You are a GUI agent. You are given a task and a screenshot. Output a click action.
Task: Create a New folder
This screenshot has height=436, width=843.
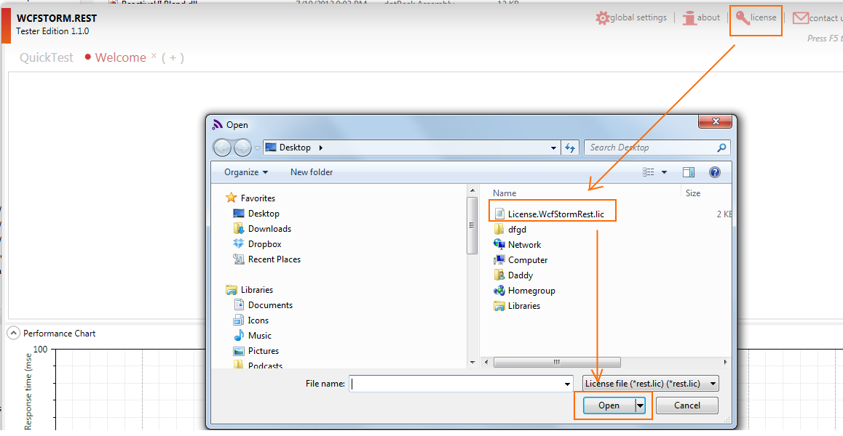point(312,172)
